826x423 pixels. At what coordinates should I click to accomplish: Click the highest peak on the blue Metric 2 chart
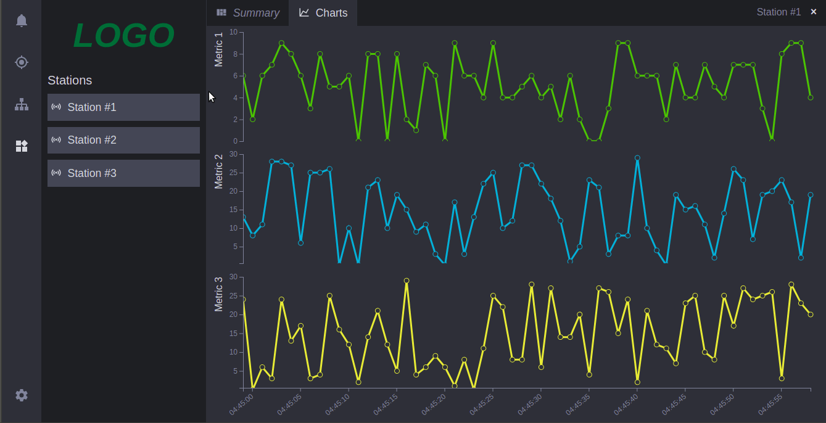point(636,158)
